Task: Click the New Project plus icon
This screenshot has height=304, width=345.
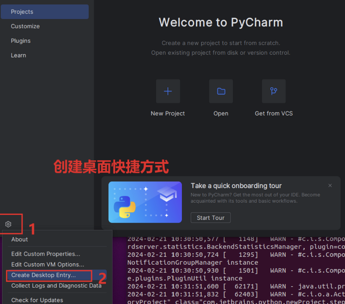Action: 168,91
